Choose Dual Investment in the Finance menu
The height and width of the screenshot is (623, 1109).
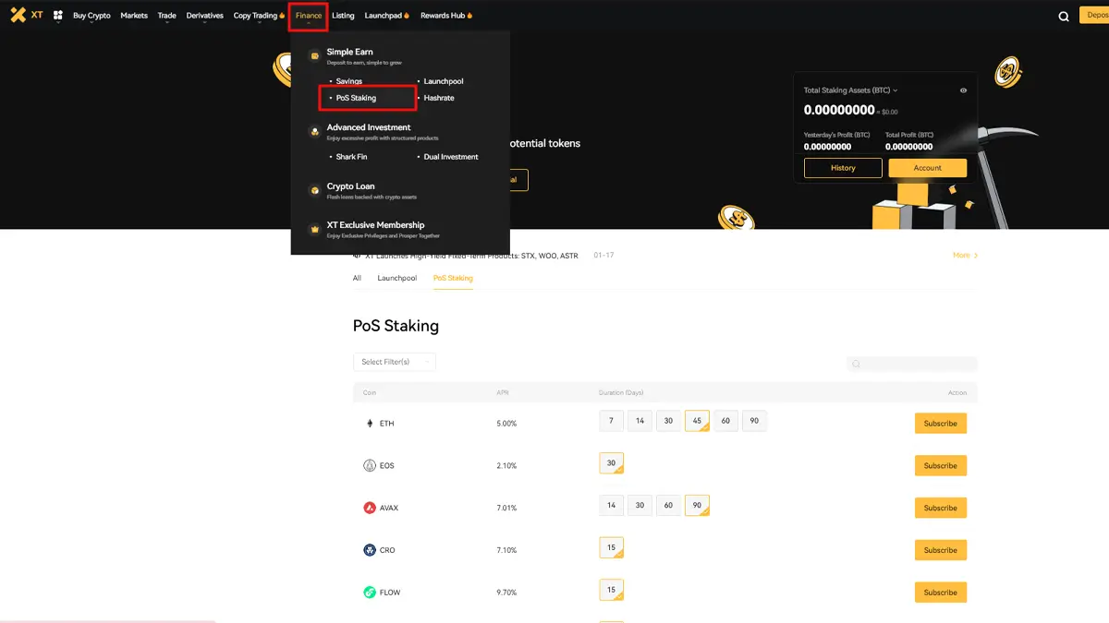click(451, 157)
